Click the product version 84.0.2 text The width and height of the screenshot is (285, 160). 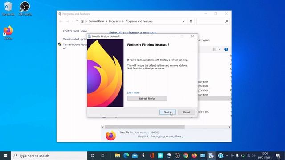point(155,132)
